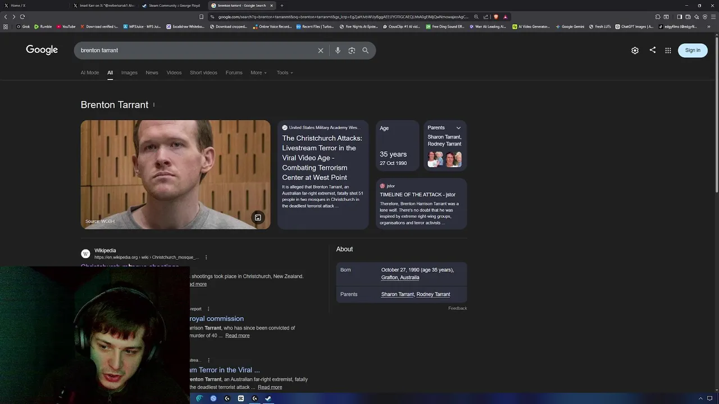
Task: Click the Google logo
Action: pyautogui.click(x=42, y=50)
